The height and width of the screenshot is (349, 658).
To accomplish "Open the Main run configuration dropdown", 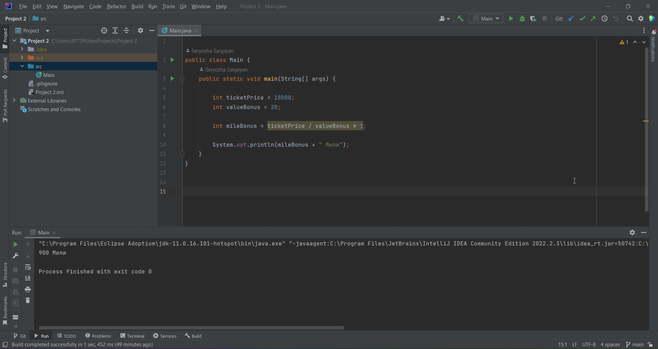I will pos(486,18).
